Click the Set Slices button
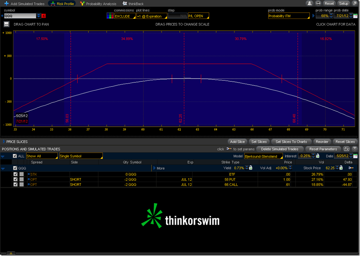Viewport: 360px width, 256px height. click(259, 142)
